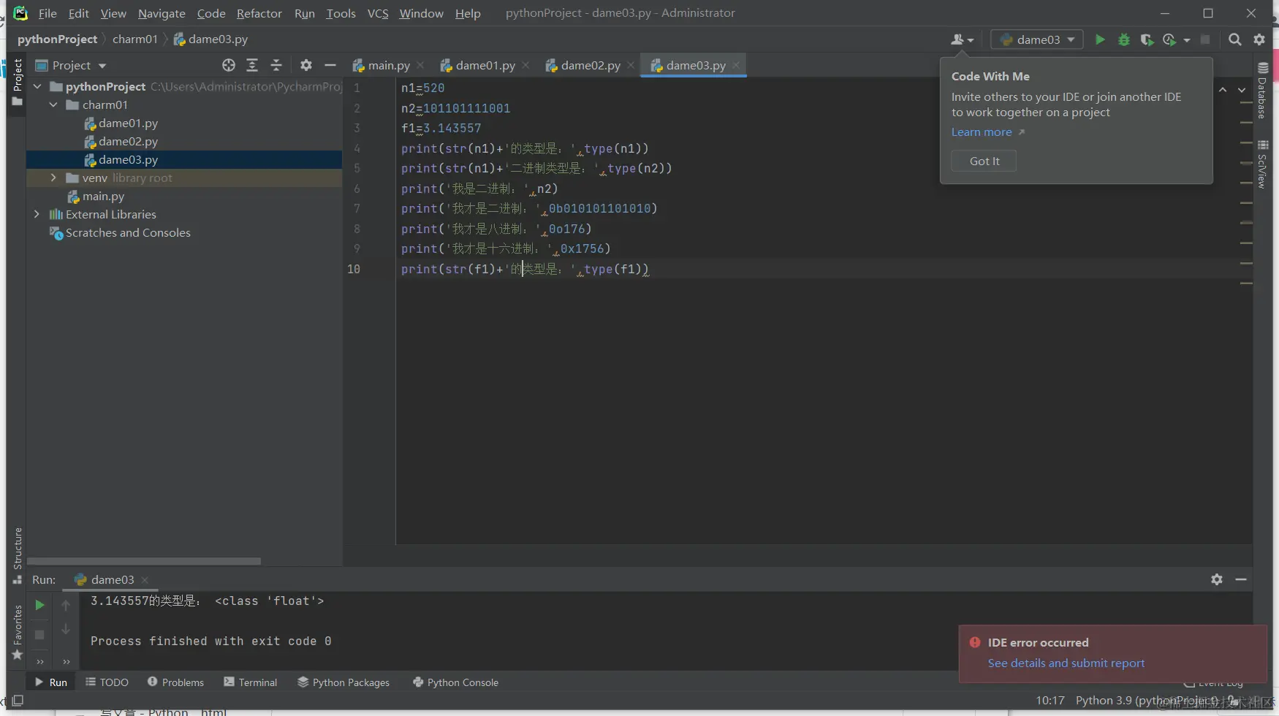
Task: Open the Favorites tool window
Action: (x=18, y=633)
